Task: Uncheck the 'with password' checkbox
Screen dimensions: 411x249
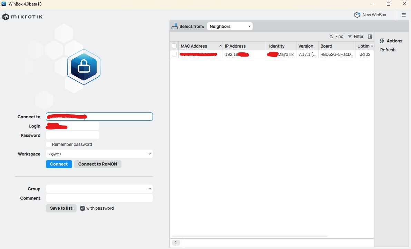Action: (x=82, y=208)
